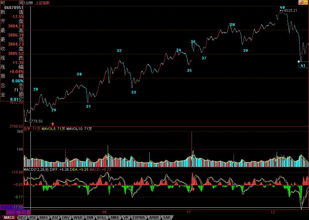The image size is (309, 220).
Task: Click the white square marker beside label 41
Action: pos(299,62)
